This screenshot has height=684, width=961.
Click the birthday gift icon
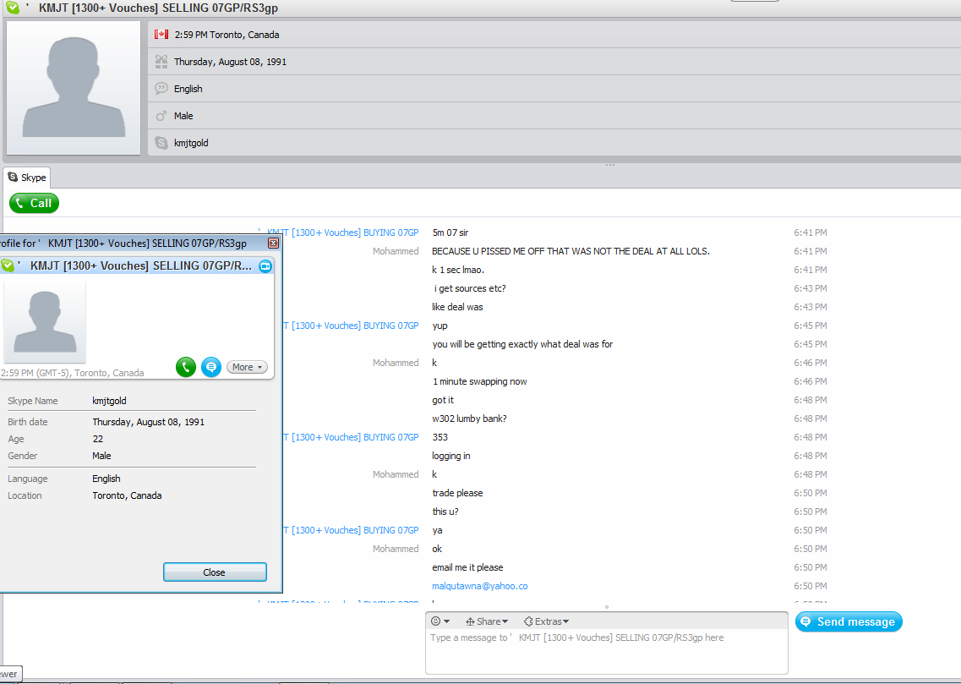click(161, 61)
